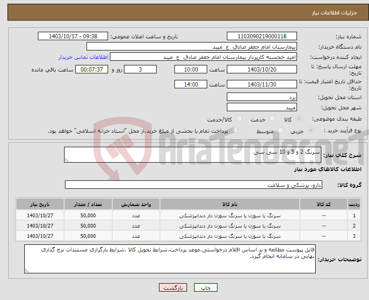Click the شماره نیاز field 1103090219000118
The height and width of the screenshot is (300, 369).
(262, 36)
